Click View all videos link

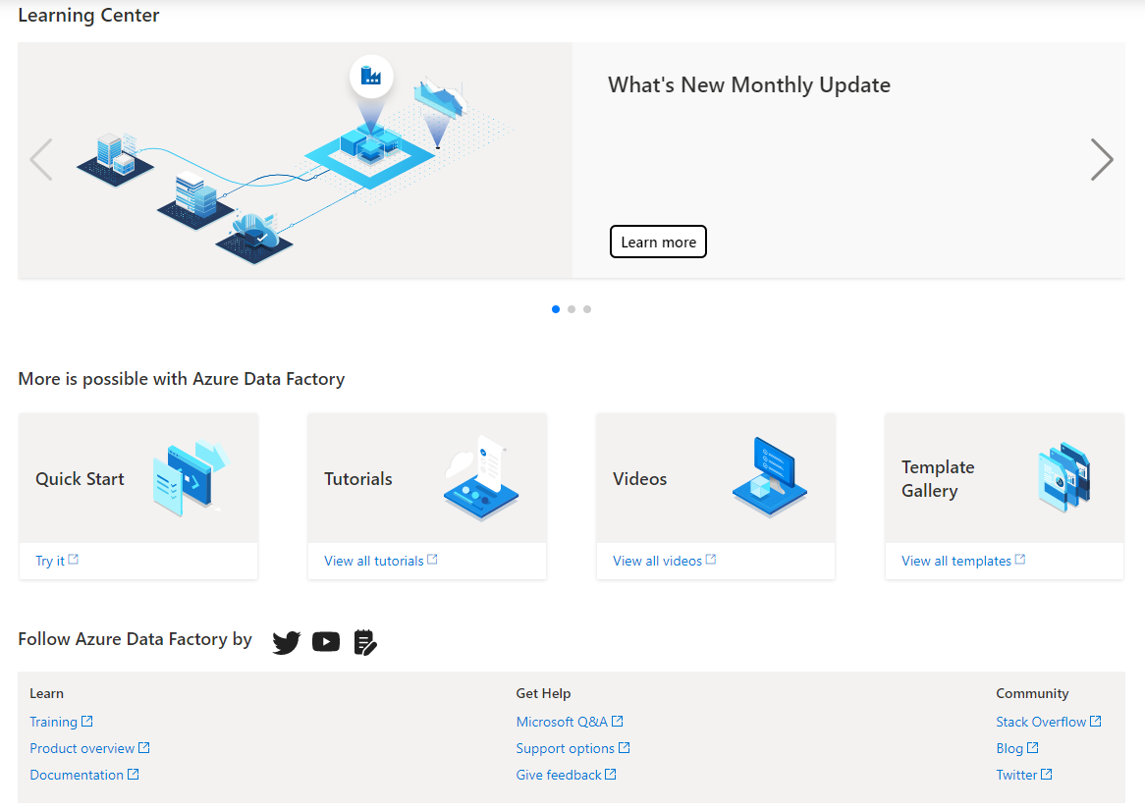[x=664, y=561]
